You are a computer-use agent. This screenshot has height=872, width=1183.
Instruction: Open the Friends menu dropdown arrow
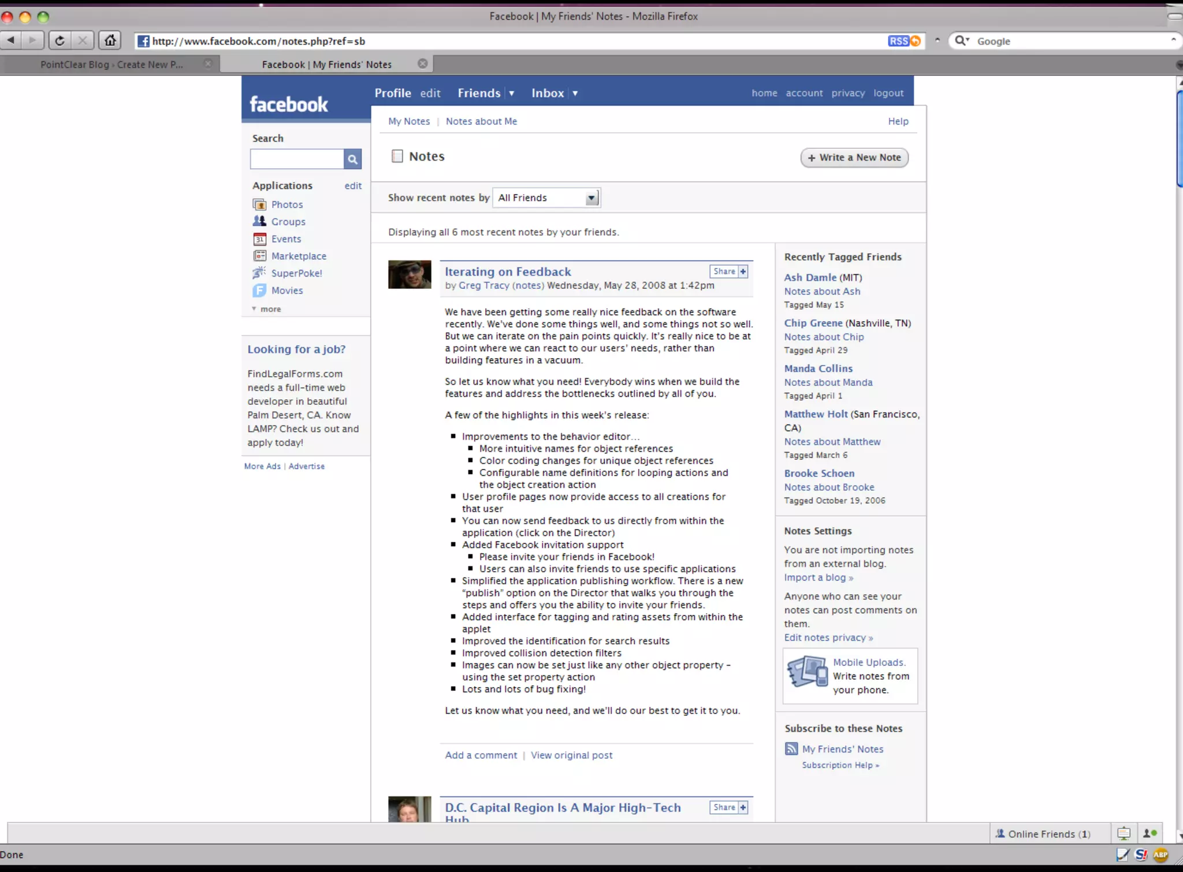pyautogui.click(x=511, y=94)
